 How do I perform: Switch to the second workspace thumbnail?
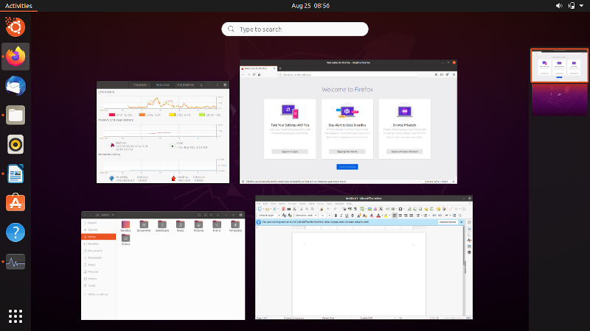coord(559,99)
